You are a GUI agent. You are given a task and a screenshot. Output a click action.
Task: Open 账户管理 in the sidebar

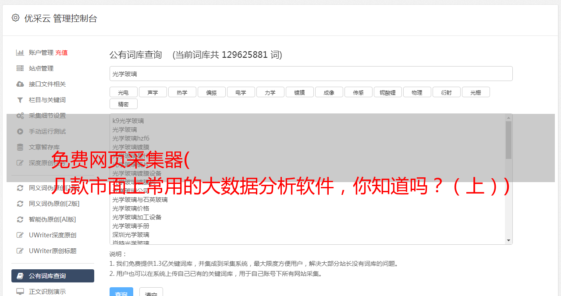click(x=41, y=53)
